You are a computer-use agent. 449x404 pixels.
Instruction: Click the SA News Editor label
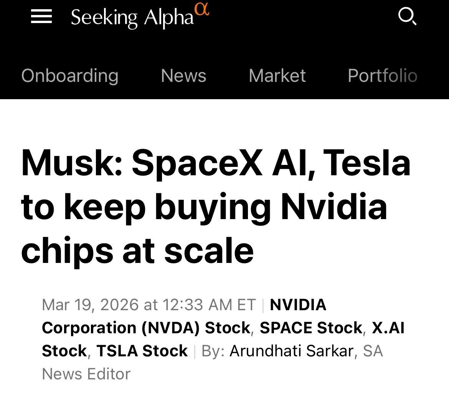[86, 374]
